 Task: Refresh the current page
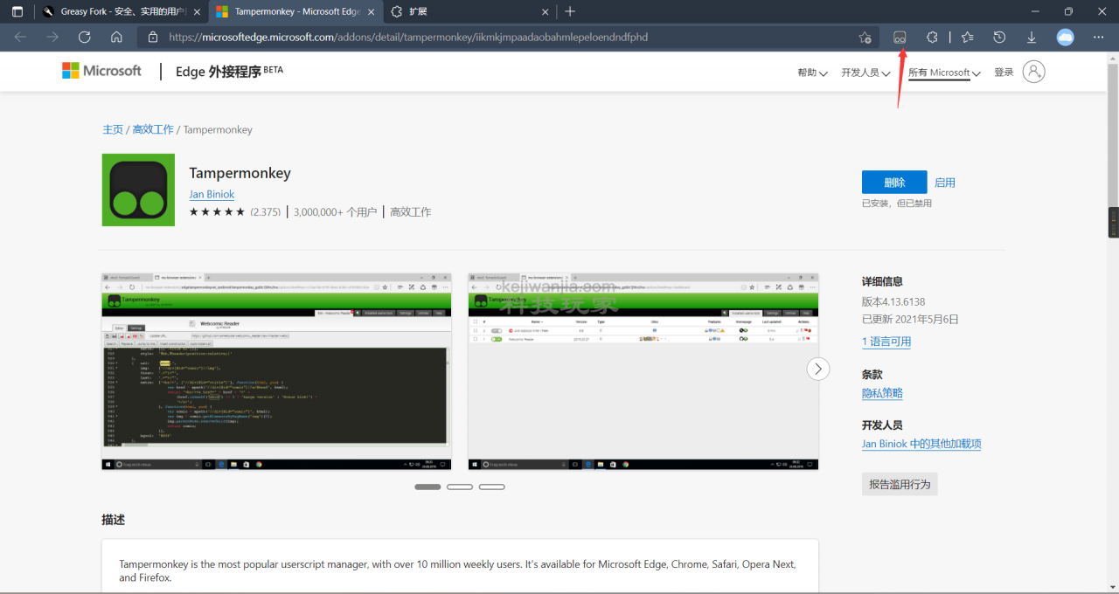click(85, 38)
